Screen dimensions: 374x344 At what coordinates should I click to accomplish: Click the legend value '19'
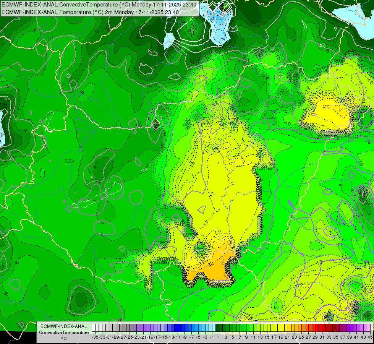281,337
